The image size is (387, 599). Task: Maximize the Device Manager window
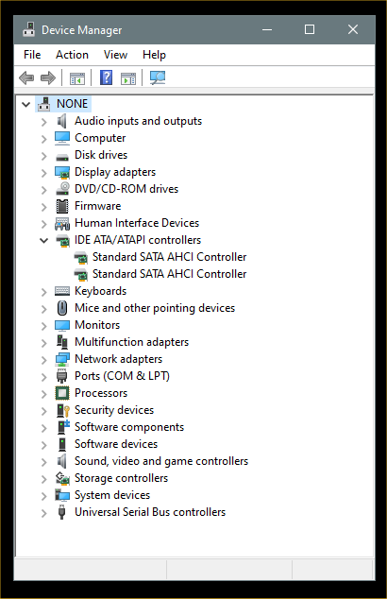tap(310, 29)
